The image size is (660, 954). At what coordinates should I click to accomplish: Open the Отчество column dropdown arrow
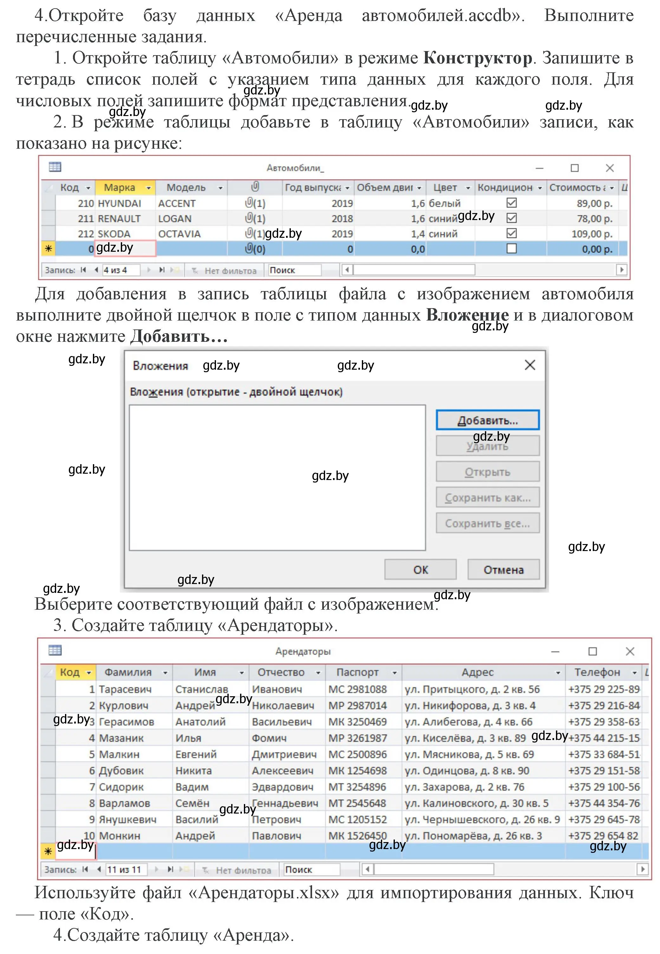coord(318,673)
